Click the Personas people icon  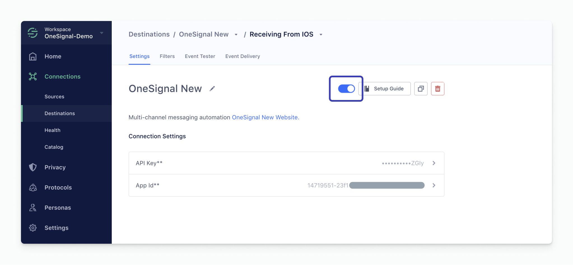pyautogui.click(x=33, y=208)
